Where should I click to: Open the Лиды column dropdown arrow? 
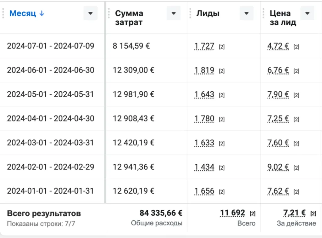pyautogui.click(x=247, y=13)
